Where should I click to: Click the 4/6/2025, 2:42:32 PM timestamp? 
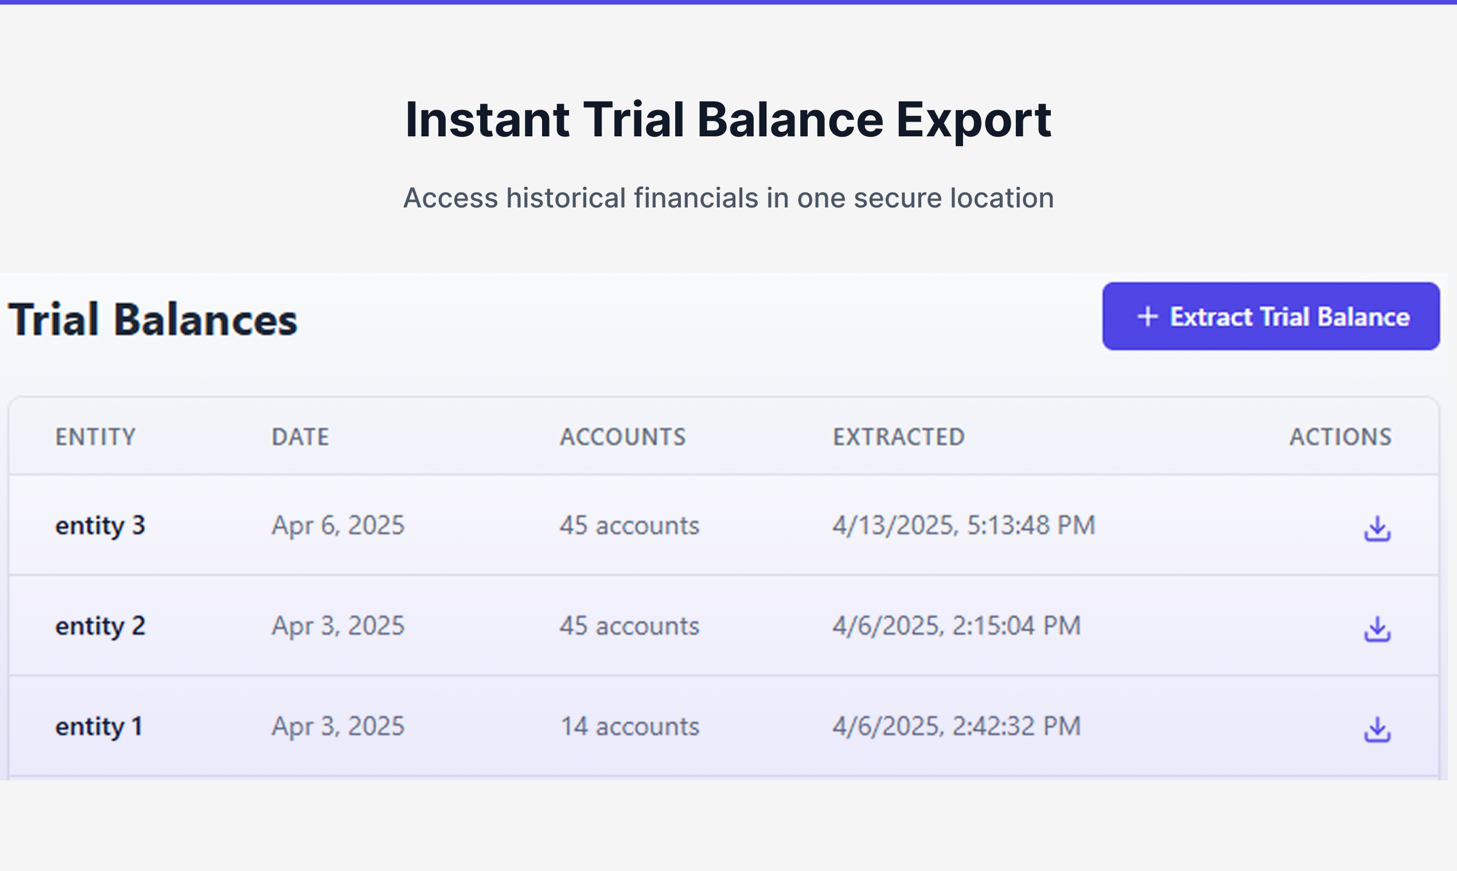tap(956, 727)
